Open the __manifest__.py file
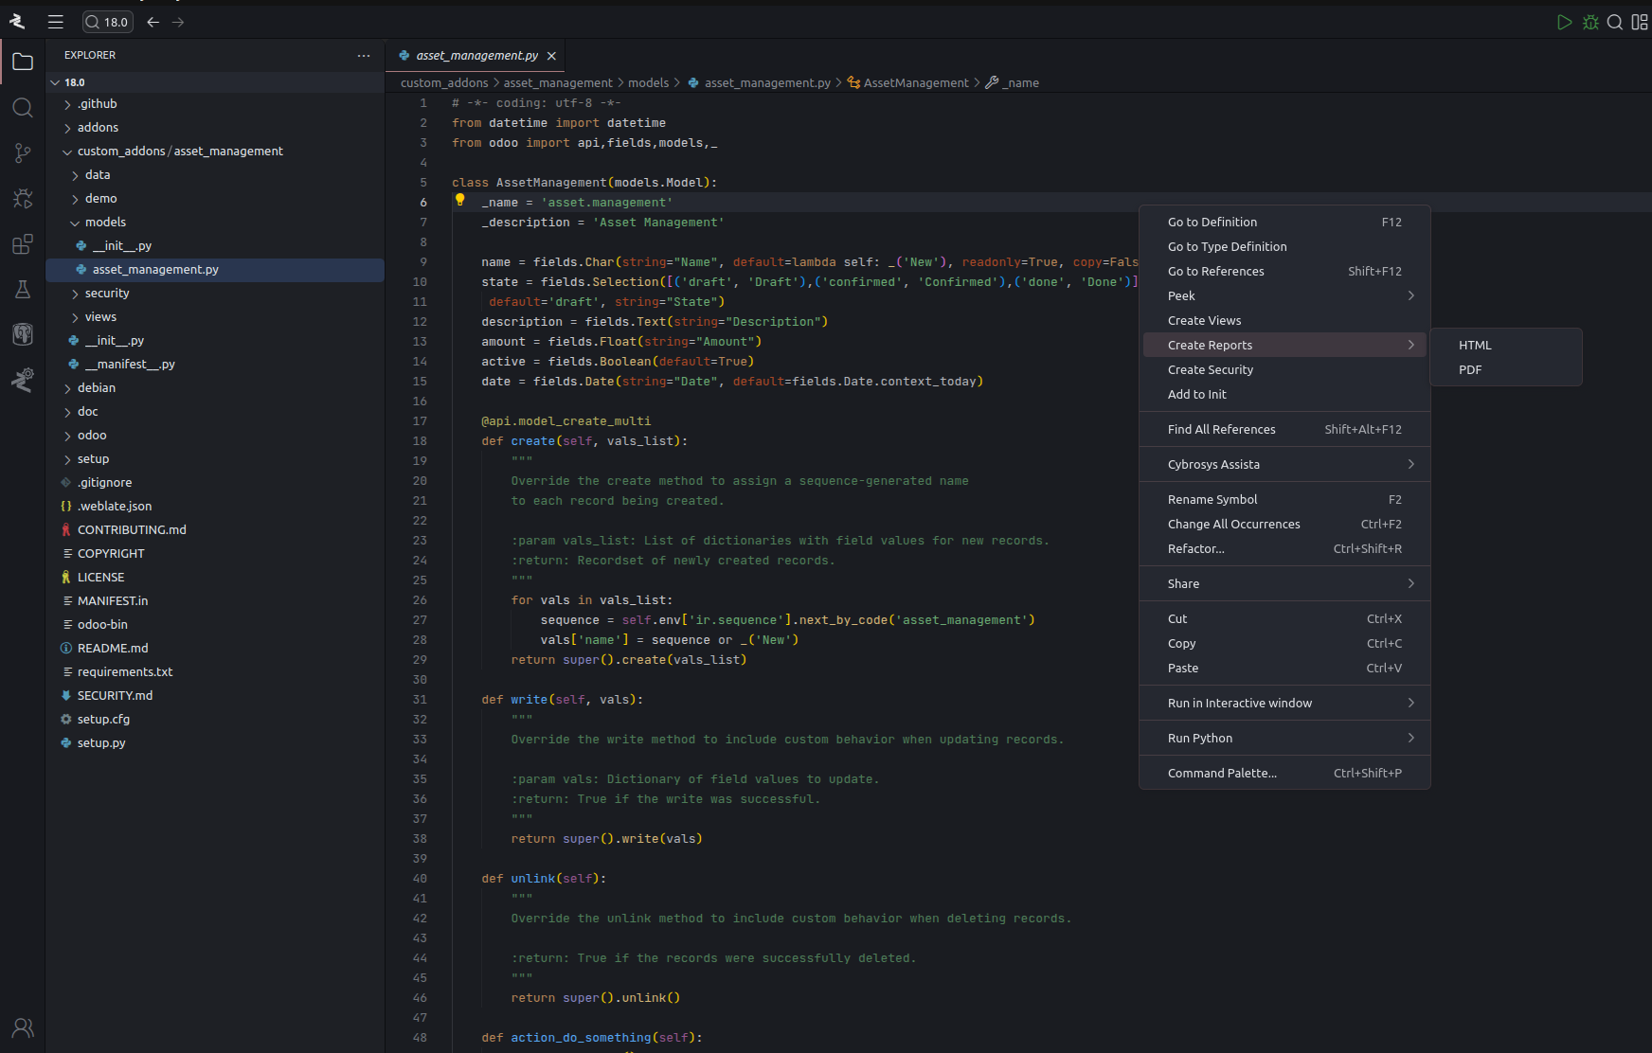 (130, 365)
